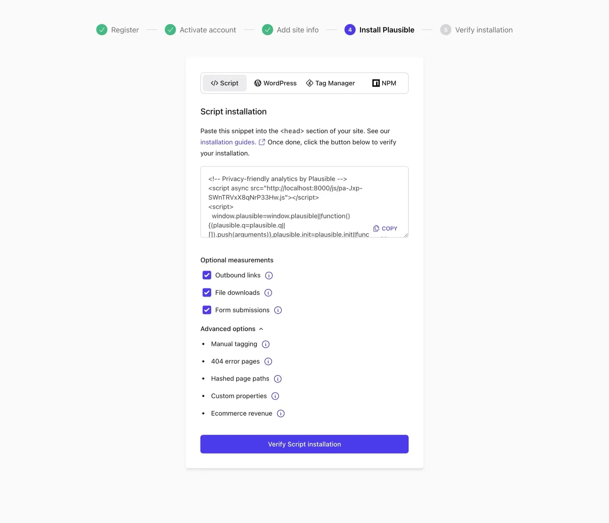Screen dimensions: 609x523
Task: Click the info icon beside Hashed page paths
Action: pyautogui.click(x=277, y=378)
